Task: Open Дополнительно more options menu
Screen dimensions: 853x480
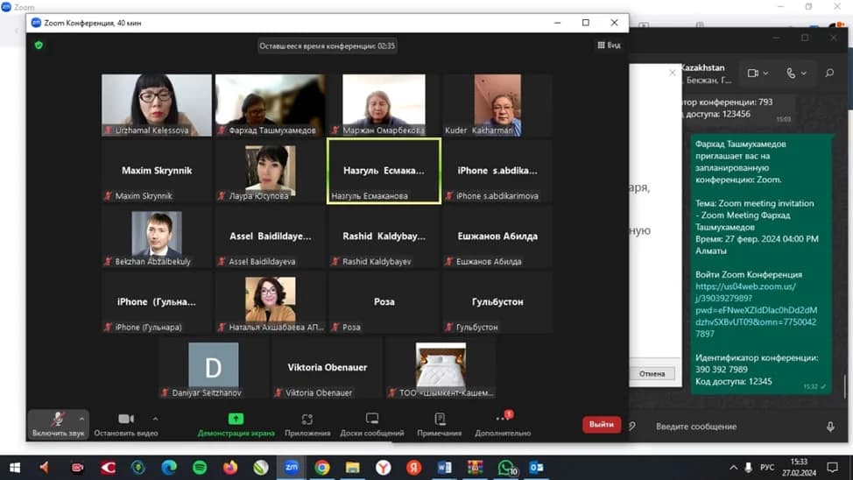Action: click(503, 425)
